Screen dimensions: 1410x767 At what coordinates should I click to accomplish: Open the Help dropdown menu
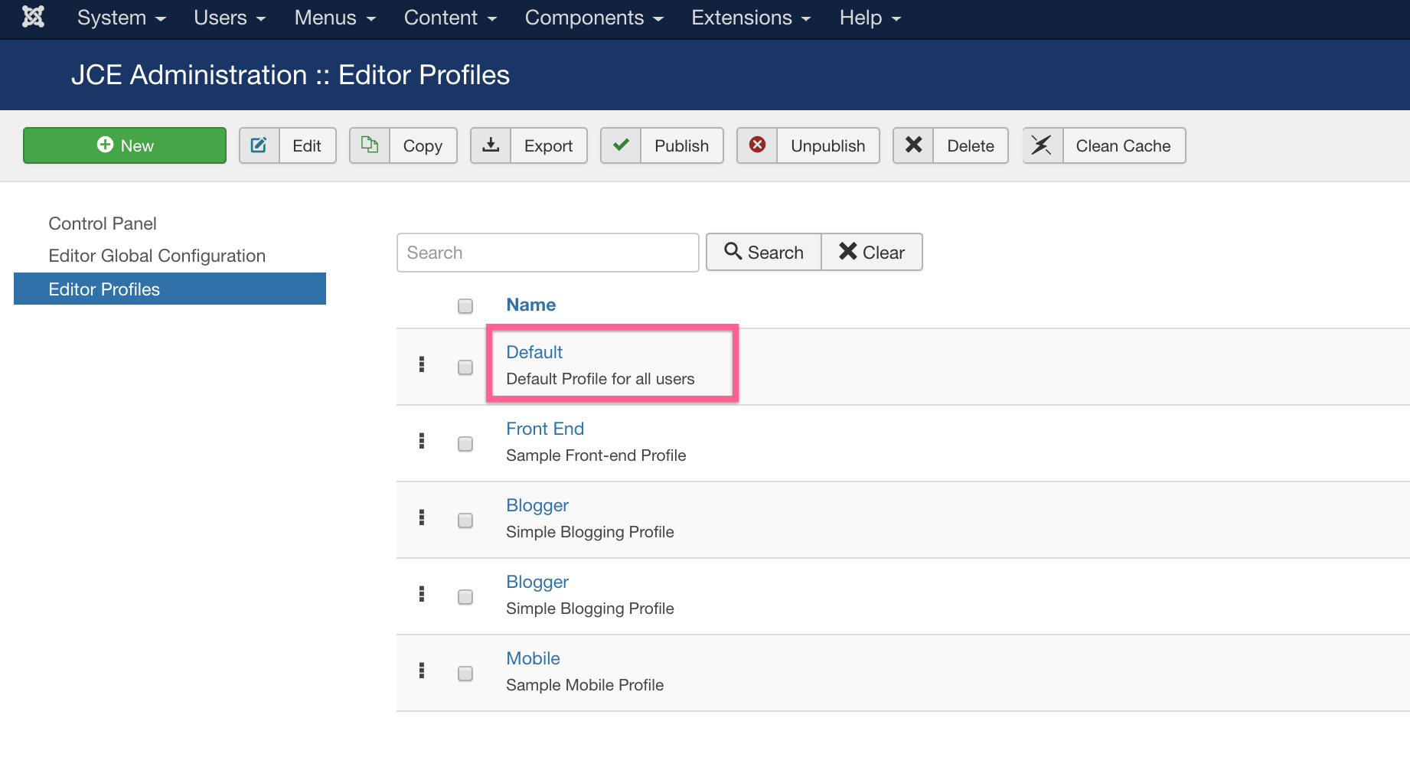pos(870,18)
